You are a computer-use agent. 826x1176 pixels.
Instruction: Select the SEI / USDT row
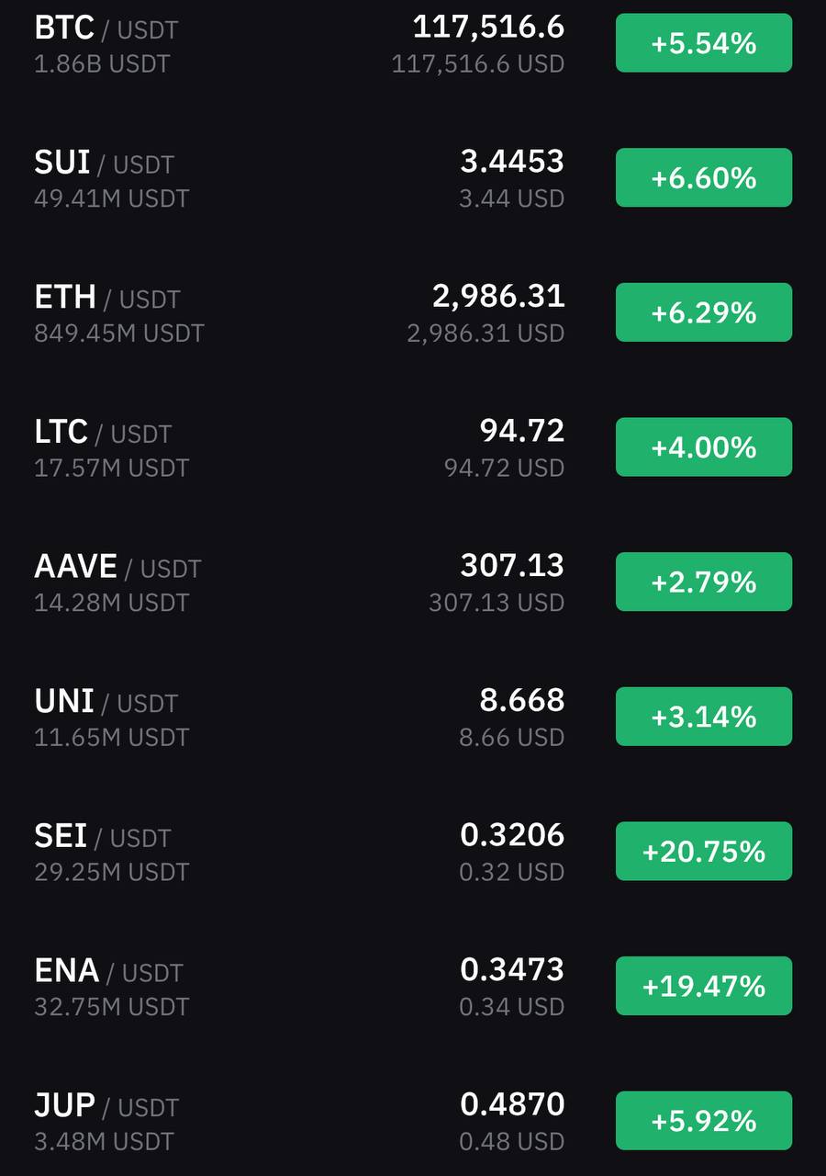click(x=413, y=852)
